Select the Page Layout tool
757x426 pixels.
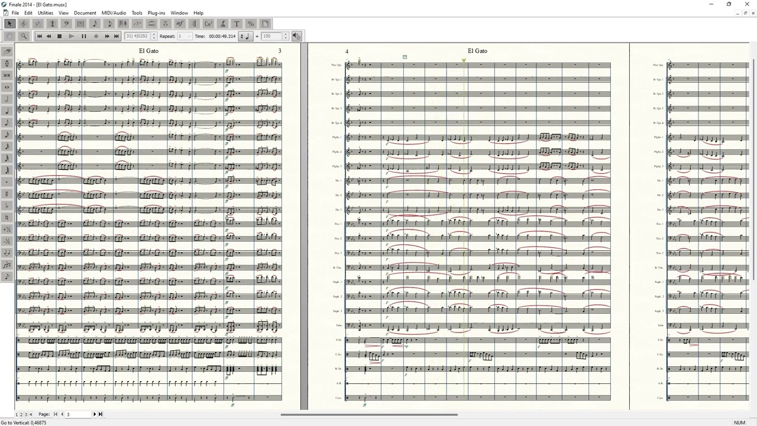click(265, 24)
